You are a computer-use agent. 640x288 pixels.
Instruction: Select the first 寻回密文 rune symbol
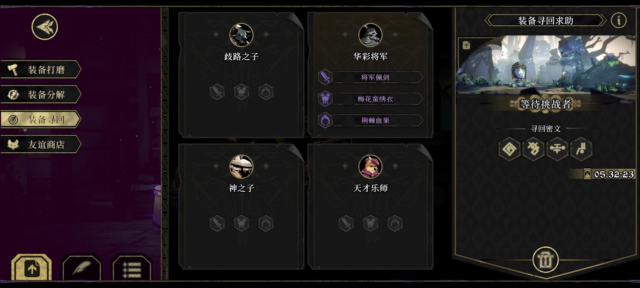point(510,149)
